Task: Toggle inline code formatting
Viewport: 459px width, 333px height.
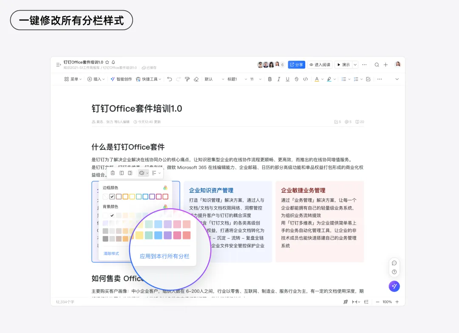Action: (305, 79)
